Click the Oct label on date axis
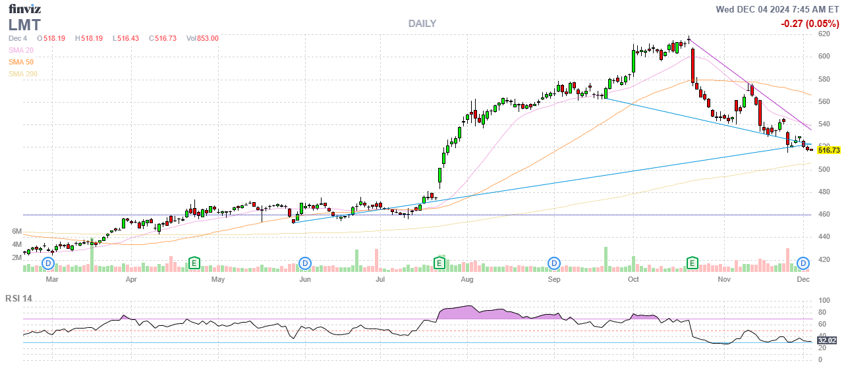This screenshot has height=370, width=848. coord(633,280)
